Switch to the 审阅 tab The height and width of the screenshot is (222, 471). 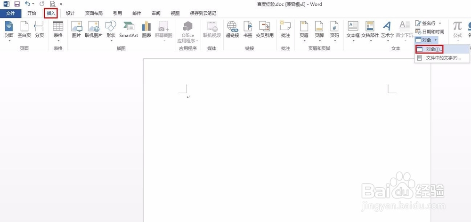click(156, 13)
